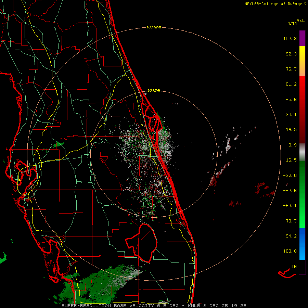The width and height of the screenshot is (308, 308).
Task: Pick the green inbound segment of the color bar
Action: (302, 194)
